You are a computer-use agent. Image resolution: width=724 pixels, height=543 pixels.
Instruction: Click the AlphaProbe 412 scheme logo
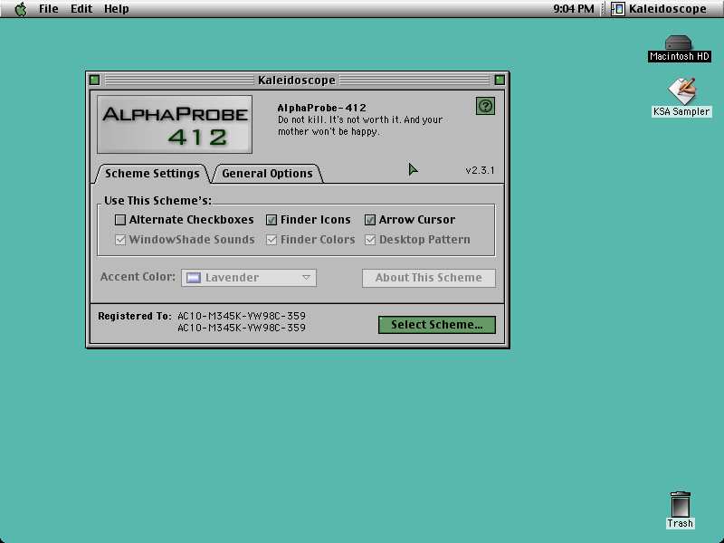point(175,124)
